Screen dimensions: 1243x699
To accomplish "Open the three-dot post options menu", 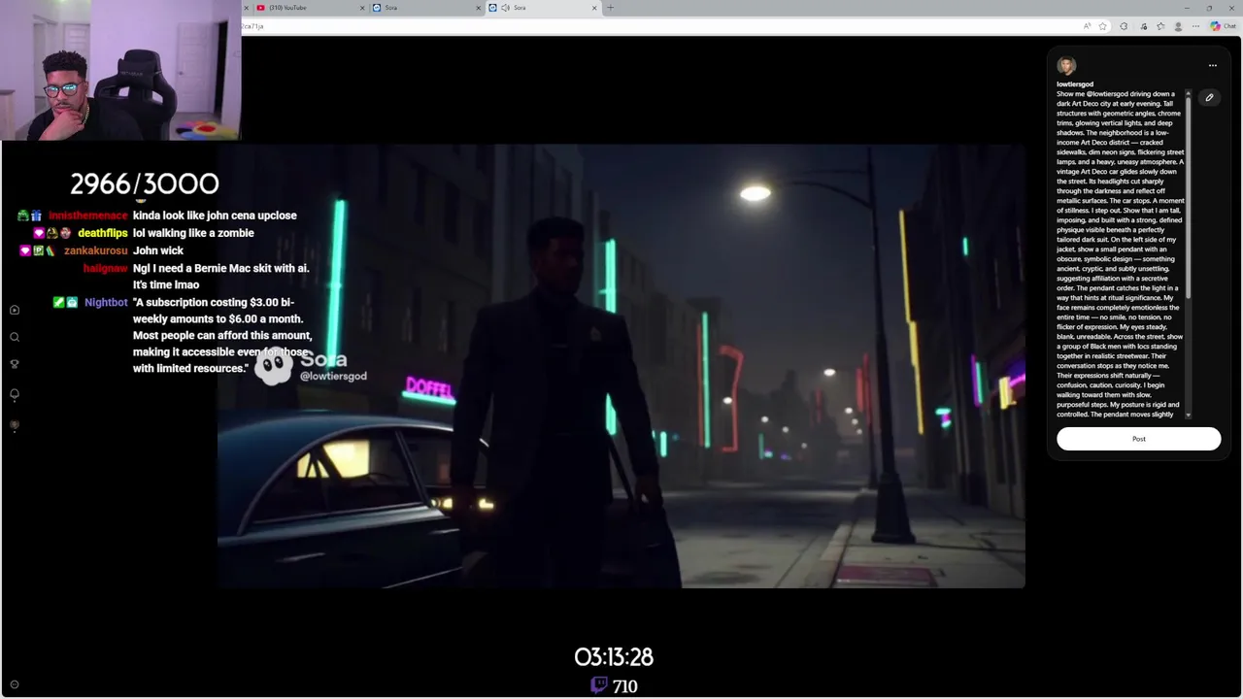I will coord(1212,65).
